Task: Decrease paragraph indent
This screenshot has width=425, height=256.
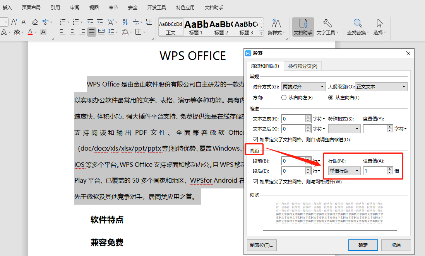Action: click(x=90, y=22)
